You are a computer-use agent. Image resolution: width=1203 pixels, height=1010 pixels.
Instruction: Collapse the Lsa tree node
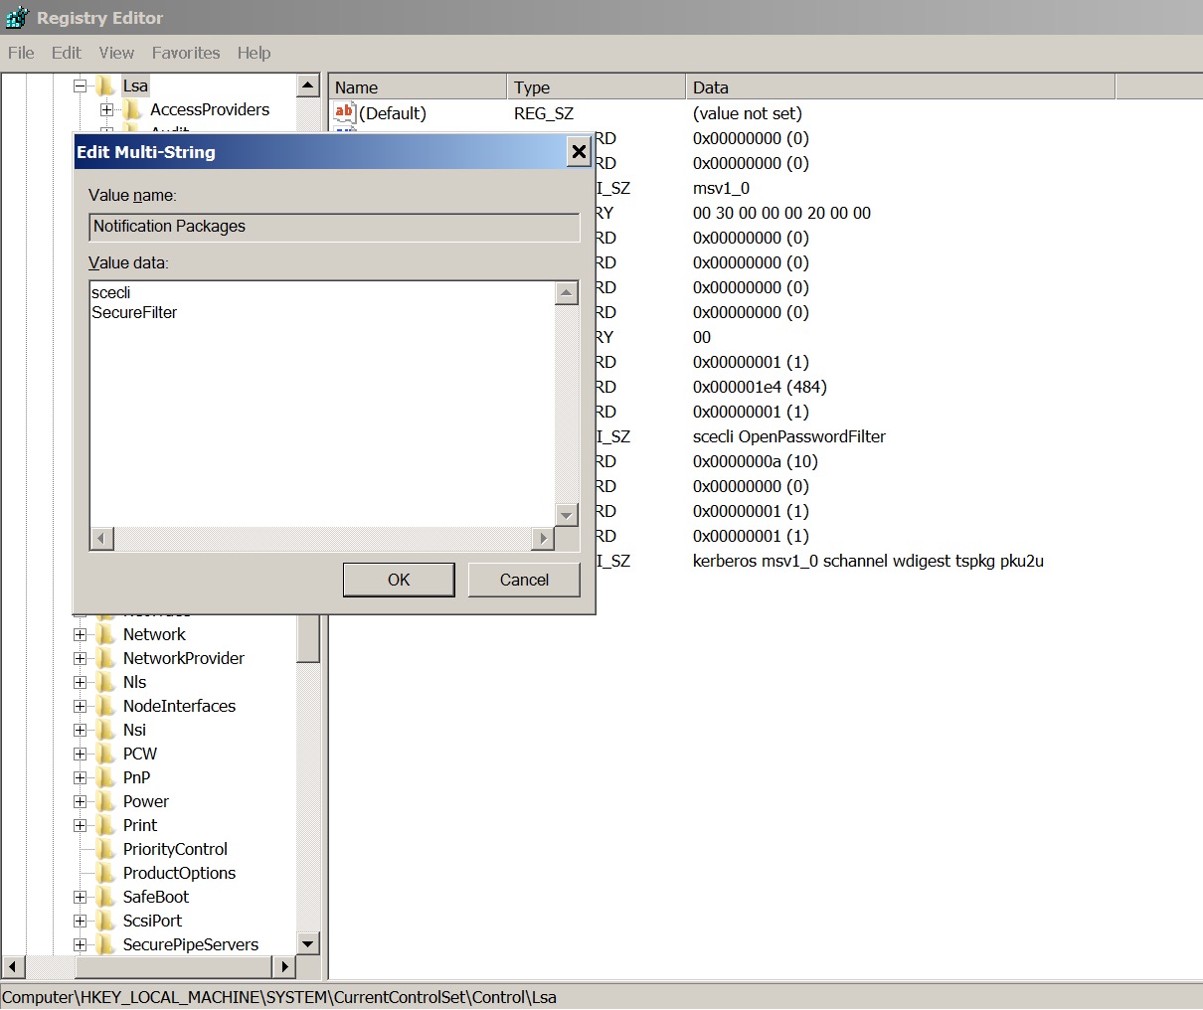point(81,86)
